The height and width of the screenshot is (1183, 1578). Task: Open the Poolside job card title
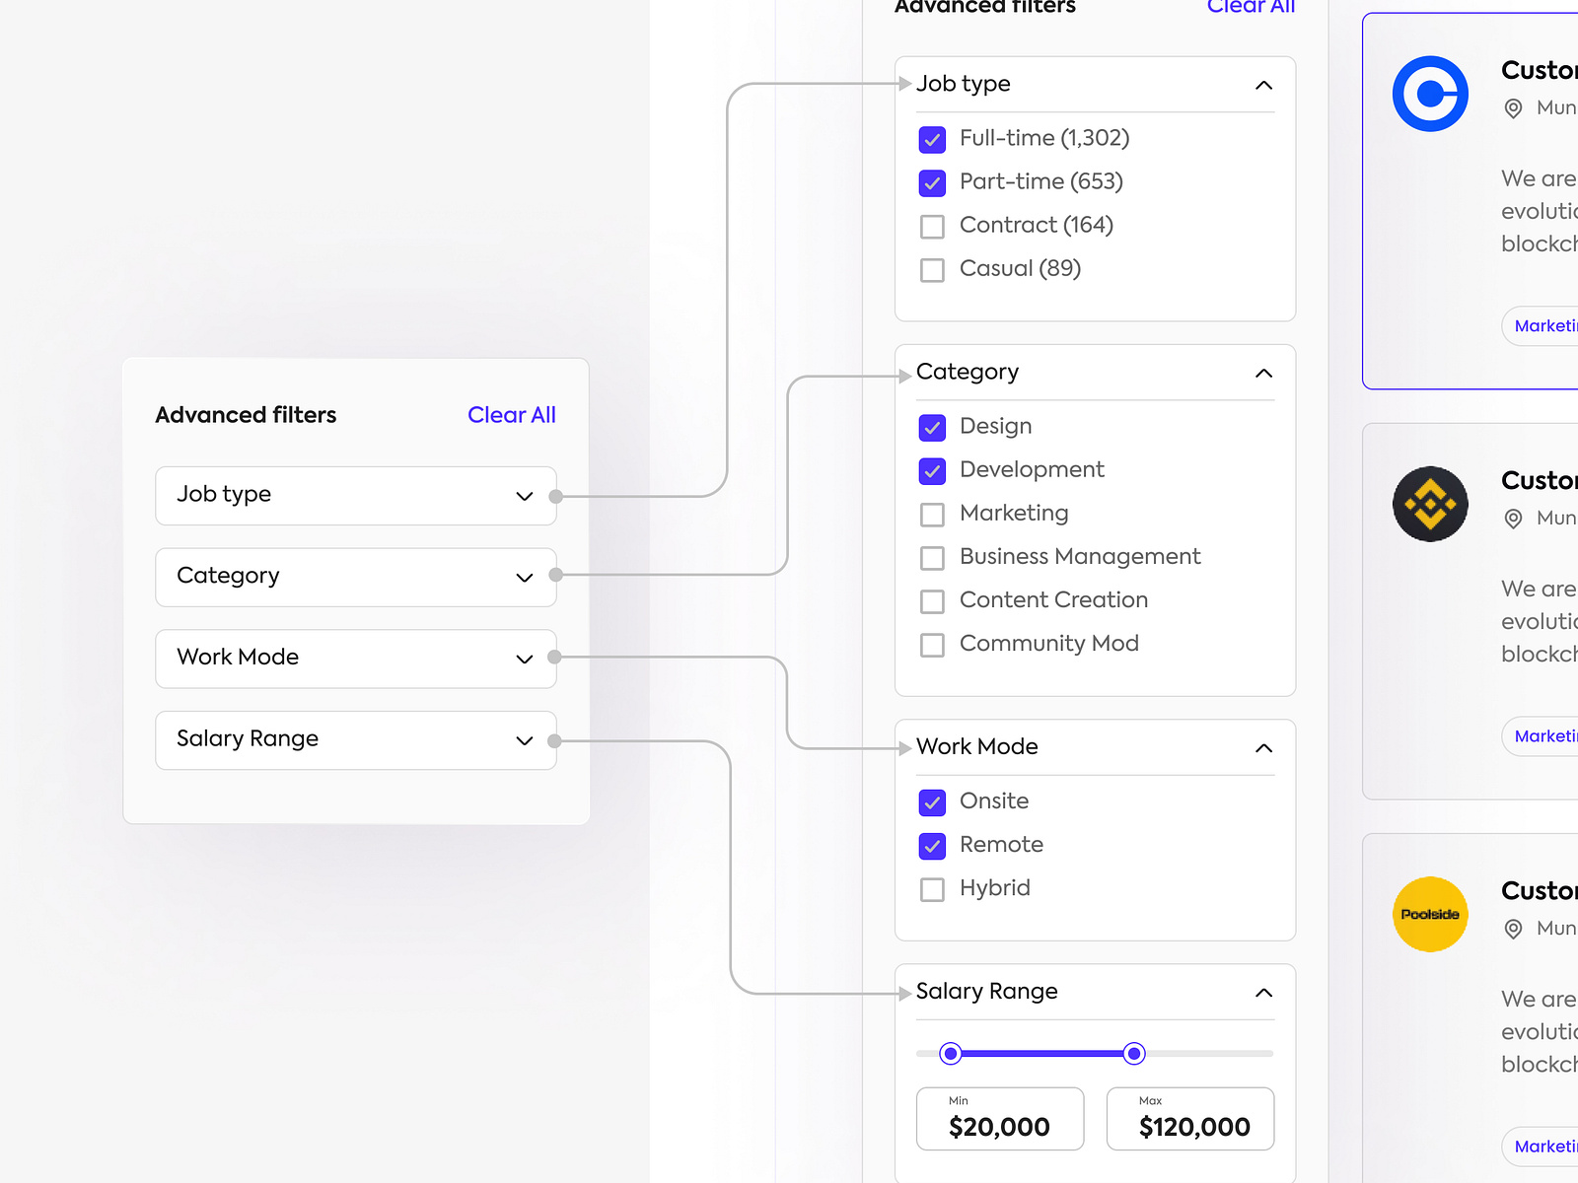(x=1539, y=890)
